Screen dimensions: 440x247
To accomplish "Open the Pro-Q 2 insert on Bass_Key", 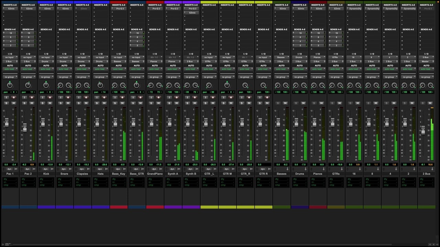I will point(120,9).
